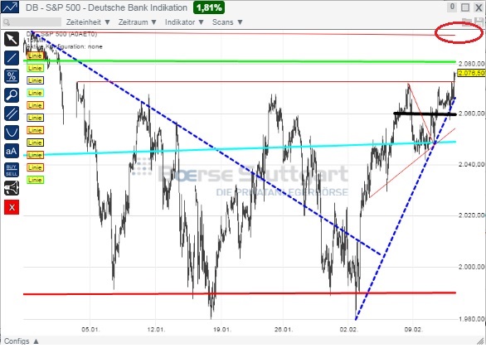Screen dimensions: 486x348
Task: Click the search magnifier in search box
Action: pyautogui.click(x=7, y=22)
